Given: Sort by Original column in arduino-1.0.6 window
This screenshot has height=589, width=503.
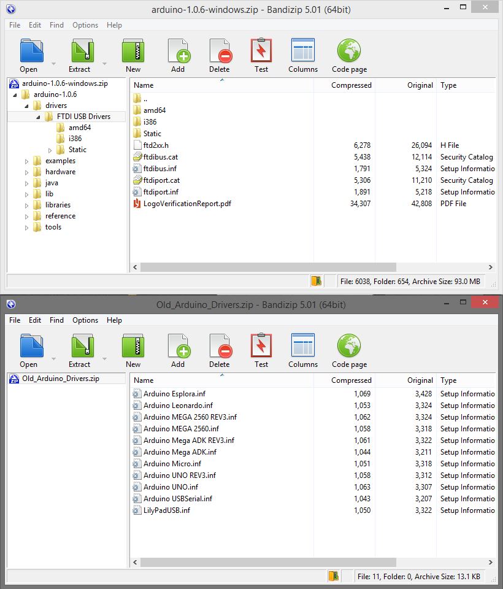Looking at the screenshot, I should click(x=405, y=85).
